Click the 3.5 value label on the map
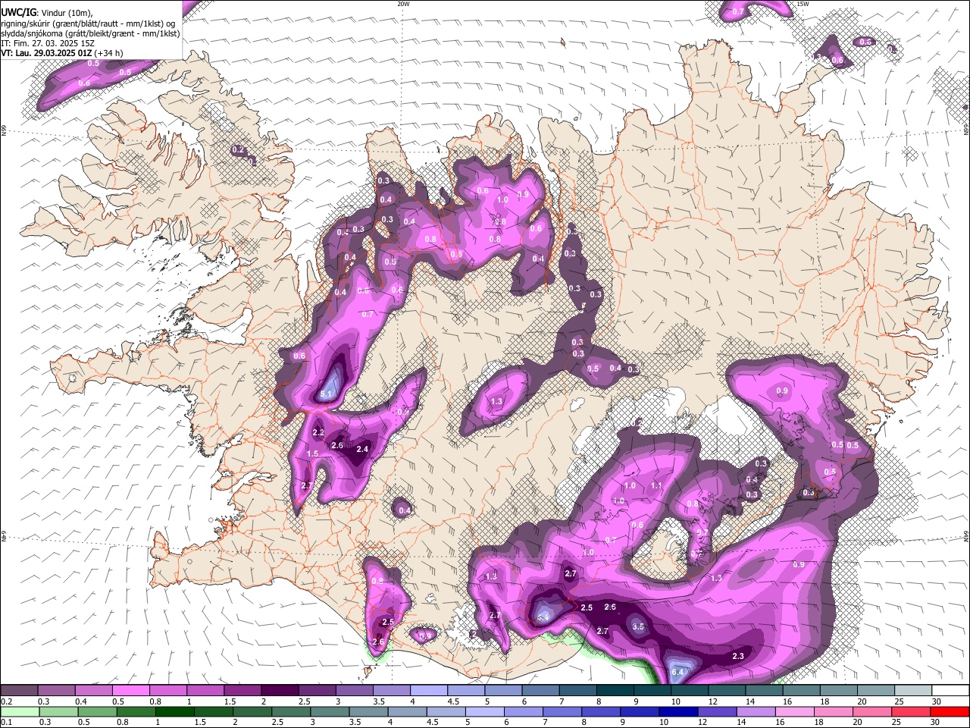The image size is (970, 728). 639,626
